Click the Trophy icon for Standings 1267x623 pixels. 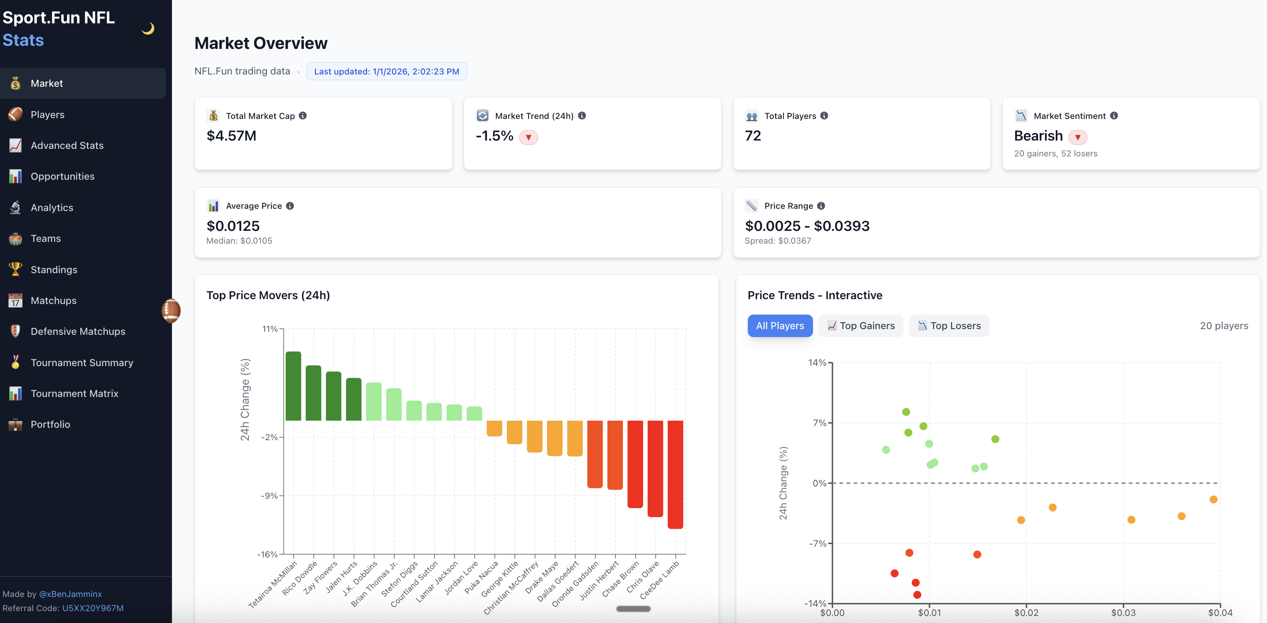pyautogui.click(x=15, y=269)
